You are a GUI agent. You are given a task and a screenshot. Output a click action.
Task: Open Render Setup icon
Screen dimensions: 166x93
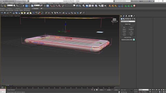(x=100, y=6)
